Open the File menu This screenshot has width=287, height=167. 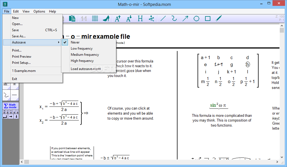(7, 11)
